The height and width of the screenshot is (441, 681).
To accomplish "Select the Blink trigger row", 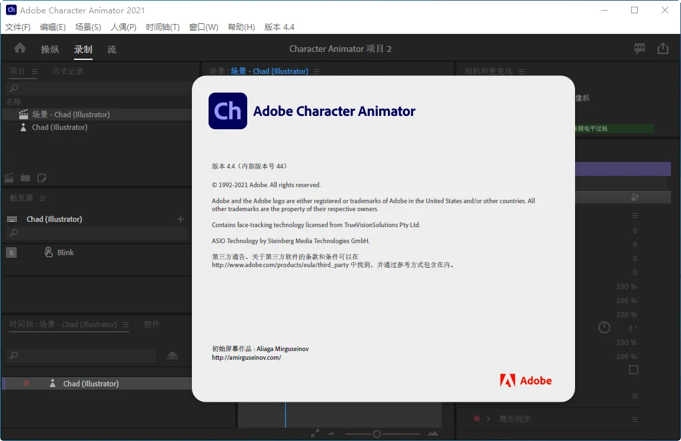I will (65, 252).
